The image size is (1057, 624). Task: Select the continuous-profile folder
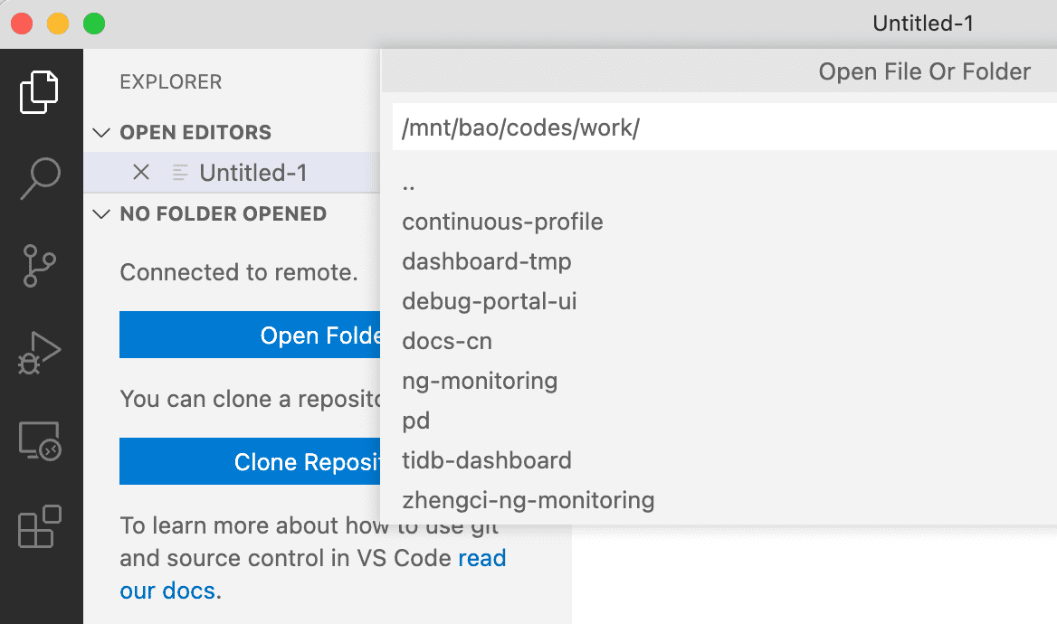click(502, 222)
